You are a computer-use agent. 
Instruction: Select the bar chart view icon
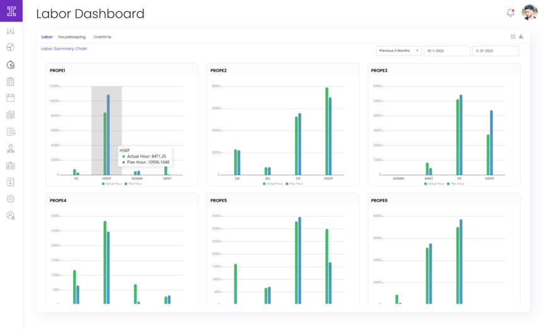click(521, 37)
